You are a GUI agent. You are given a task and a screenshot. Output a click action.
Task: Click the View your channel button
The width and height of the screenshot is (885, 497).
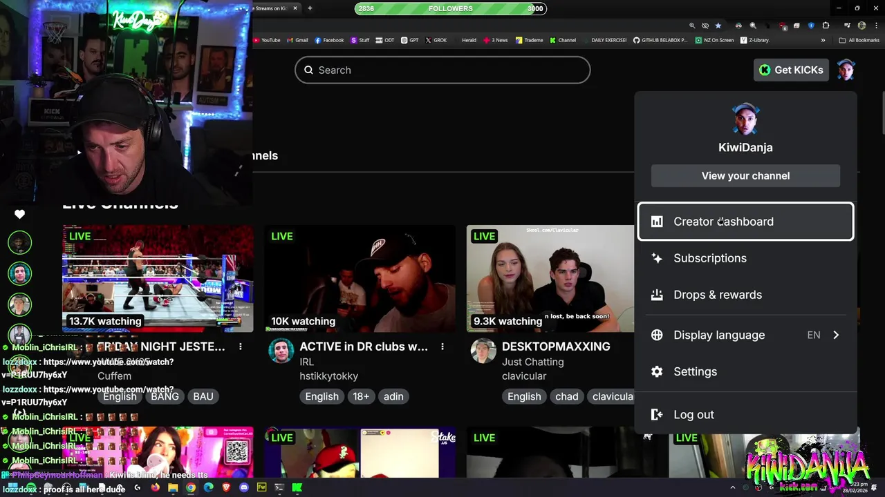[x=745, y=175]
